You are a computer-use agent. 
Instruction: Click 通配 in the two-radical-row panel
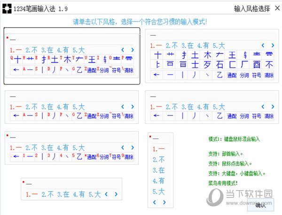coord(232,75)
